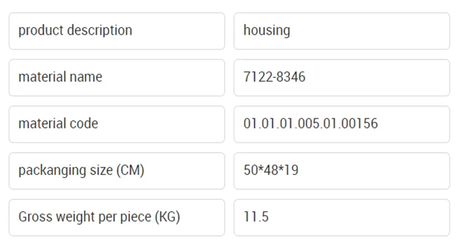
Task: Click the word 'housing' text
Action: [x=267, y=30]
